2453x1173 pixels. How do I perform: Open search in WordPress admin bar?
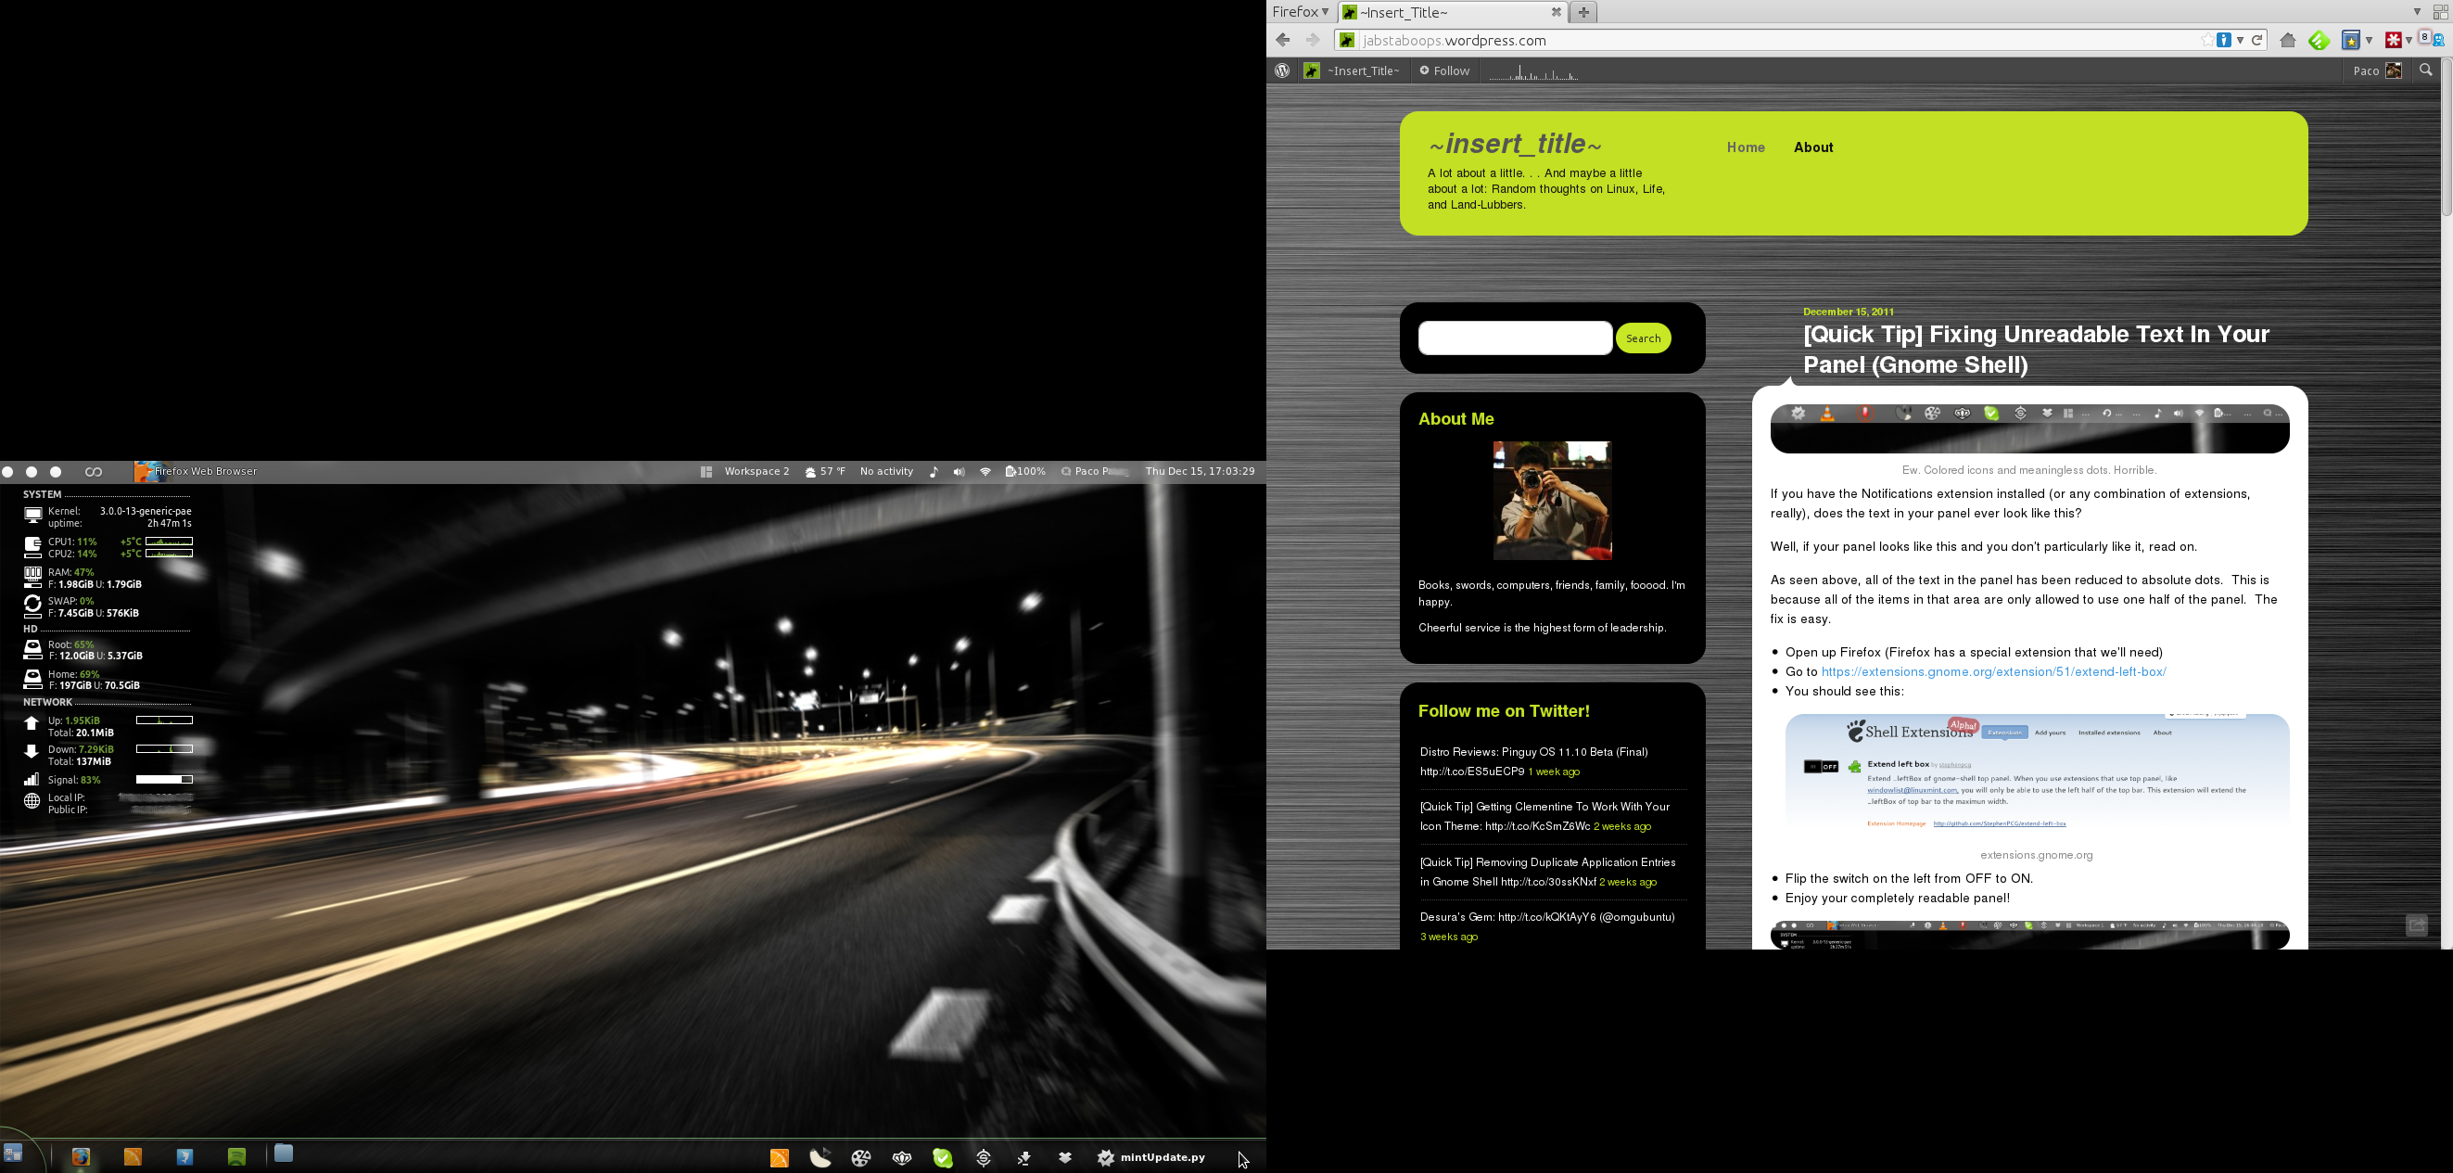[x=2425, y=70]
